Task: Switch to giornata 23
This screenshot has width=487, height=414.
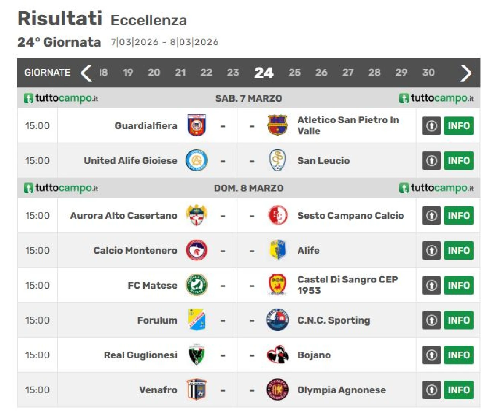Action: [x=233, y=73]
